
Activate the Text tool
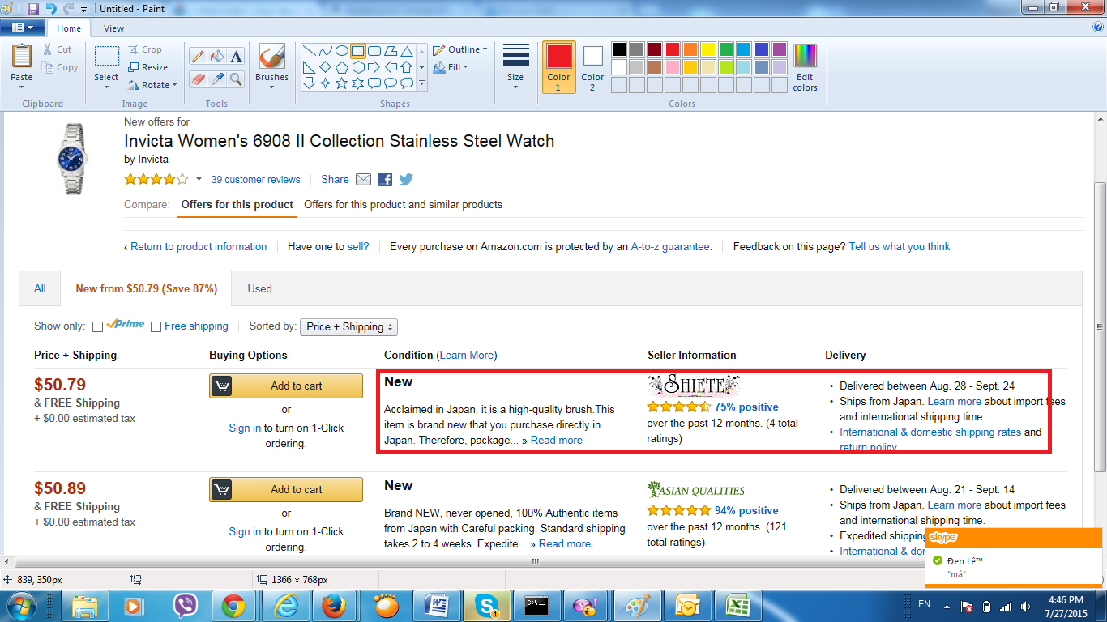click(236, 56)
